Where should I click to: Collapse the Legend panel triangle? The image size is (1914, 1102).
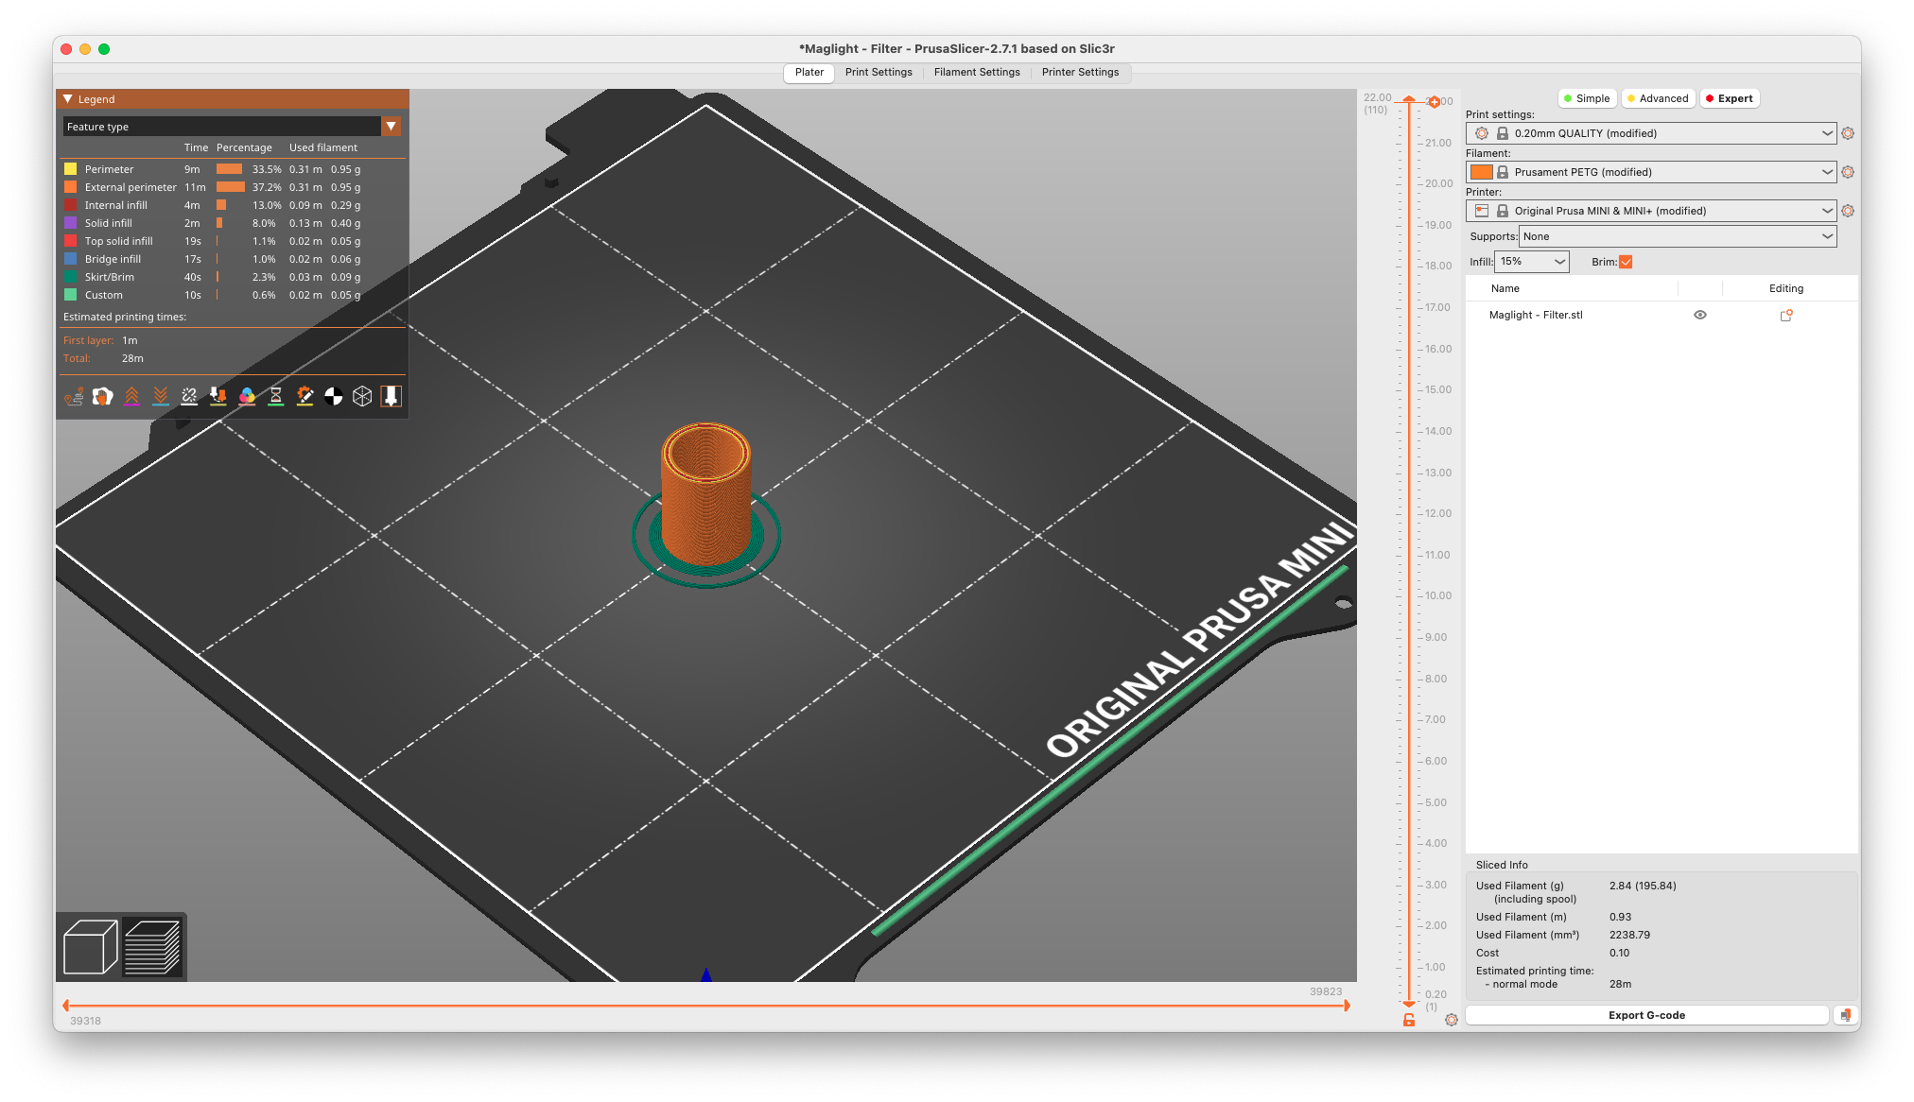pos(68,99)
